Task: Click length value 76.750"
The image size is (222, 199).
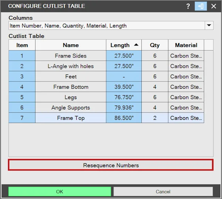Action: [124, 97]
